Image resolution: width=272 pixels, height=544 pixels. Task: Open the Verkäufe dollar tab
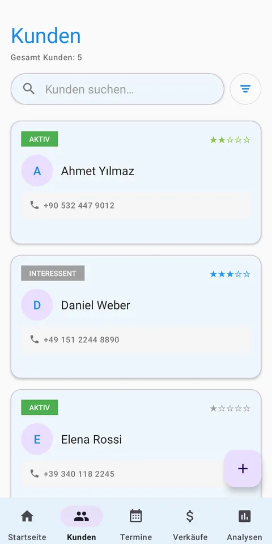[x=190, y=524]
